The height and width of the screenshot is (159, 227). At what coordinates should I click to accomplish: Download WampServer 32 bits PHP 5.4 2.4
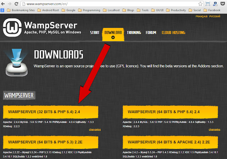[x=50, y=112]
